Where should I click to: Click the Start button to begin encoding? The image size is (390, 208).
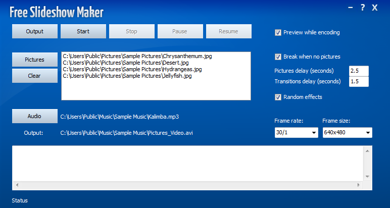(x=83, y=31)
